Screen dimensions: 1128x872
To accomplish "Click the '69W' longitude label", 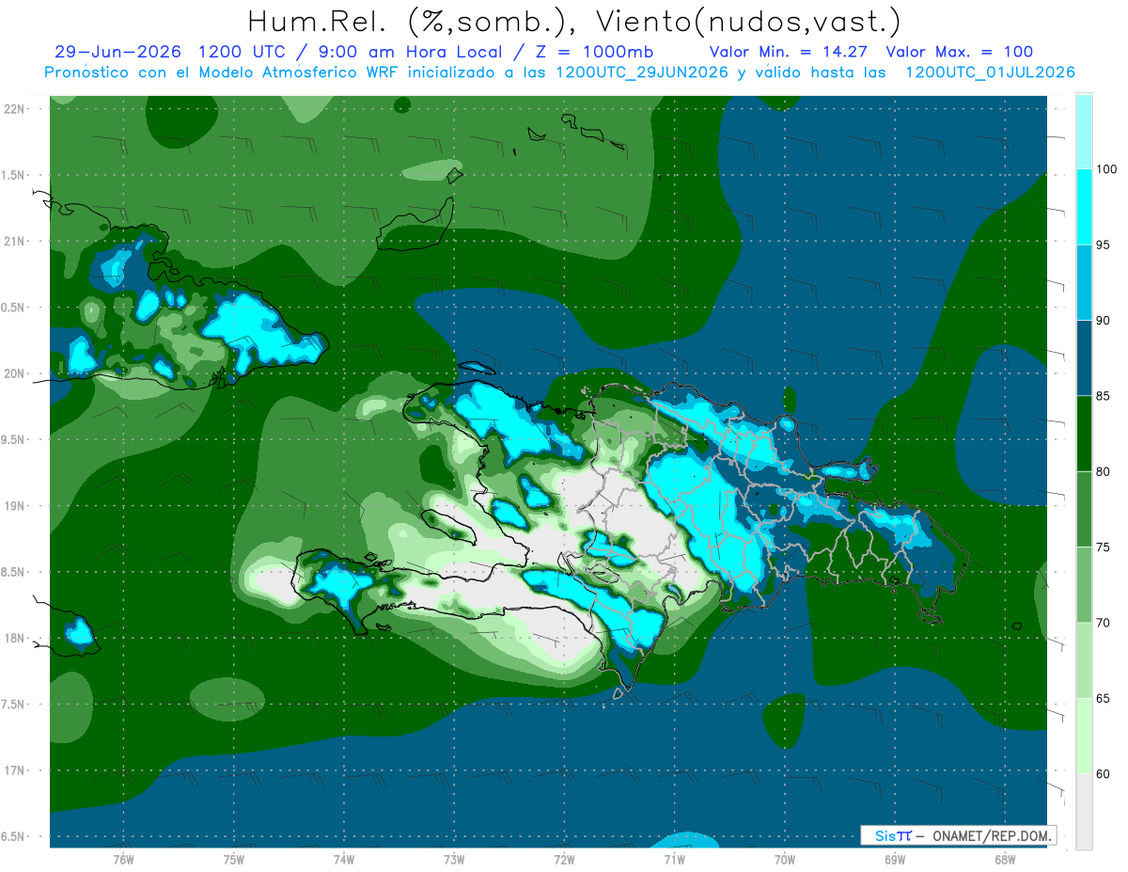I will [x=895, y=859].
